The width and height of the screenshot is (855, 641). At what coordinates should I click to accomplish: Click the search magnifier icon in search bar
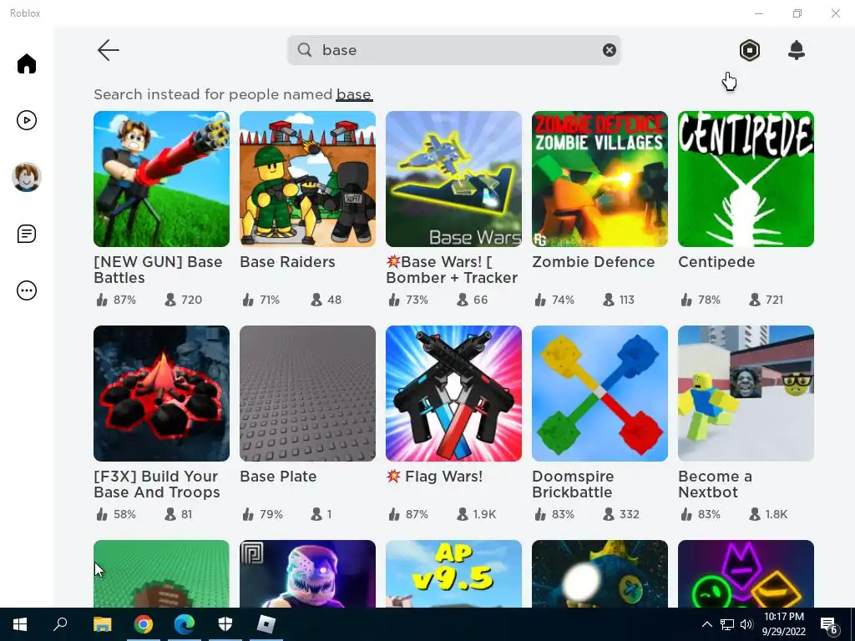305,50
